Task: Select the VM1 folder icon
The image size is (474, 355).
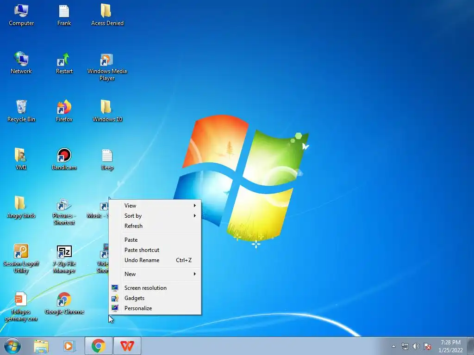Action: [21, 159]
